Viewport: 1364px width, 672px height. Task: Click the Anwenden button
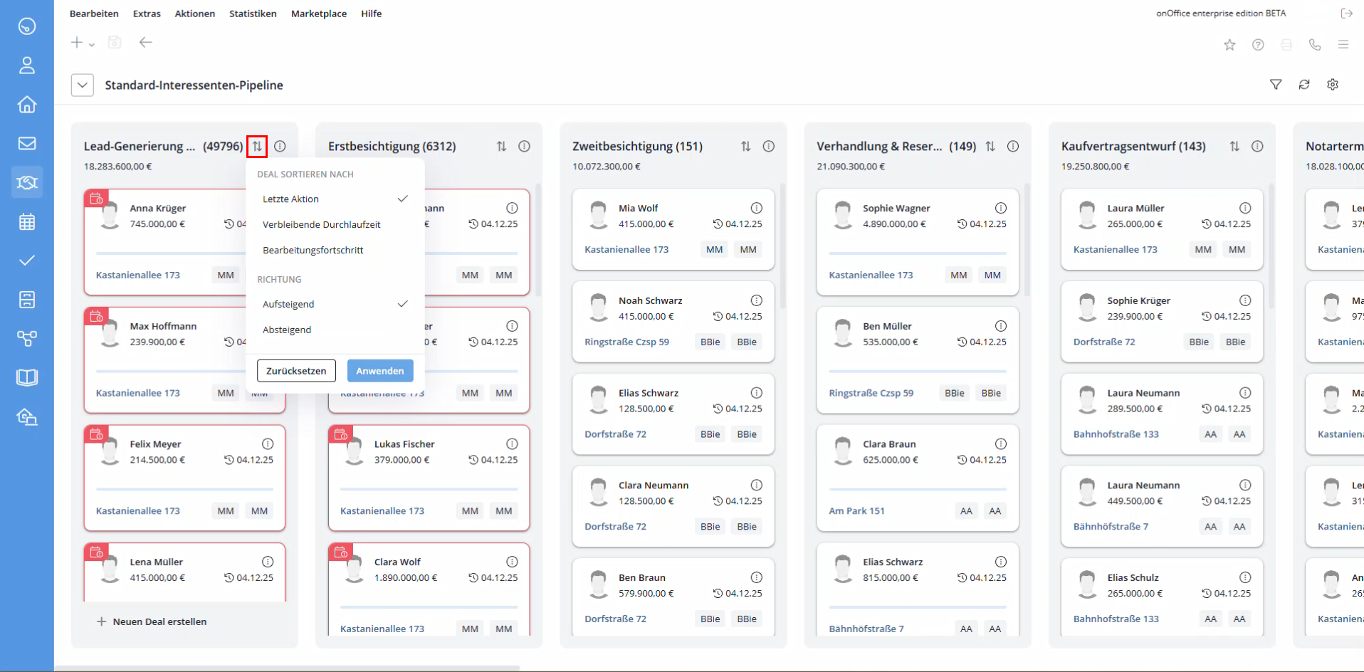click(379, 371)
